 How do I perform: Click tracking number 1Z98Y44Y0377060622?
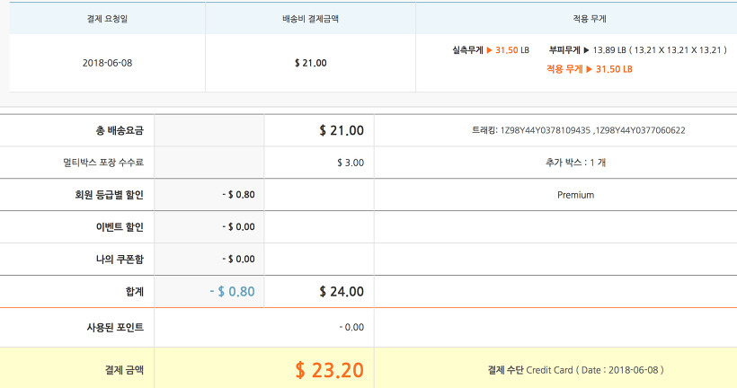(640, 130)
